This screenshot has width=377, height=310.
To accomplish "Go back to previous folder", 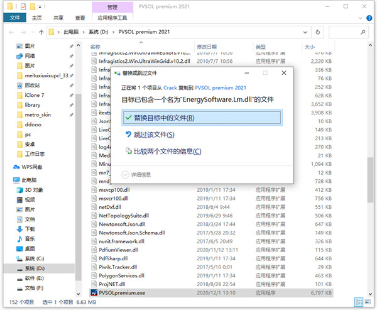I will (11, 32).
